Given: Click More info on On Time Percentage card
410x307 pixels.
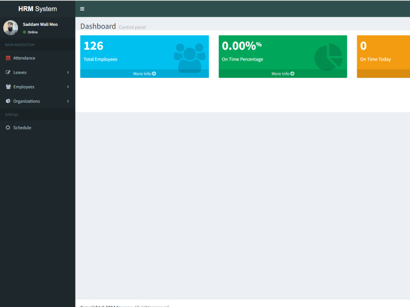Looking at the screenshot, I should pos(282,74).
